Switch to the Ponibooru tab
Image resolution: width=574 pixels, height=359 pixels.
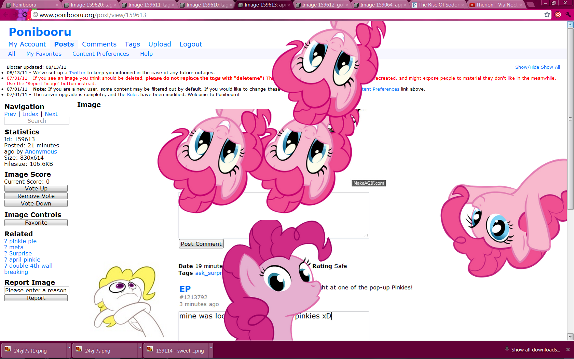(x=31, y=5)
